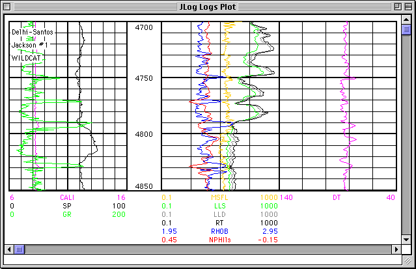Click the RHOB curve label
This screenshot has height=269, width=416.
pyautogui.click(x=220, y=231)
